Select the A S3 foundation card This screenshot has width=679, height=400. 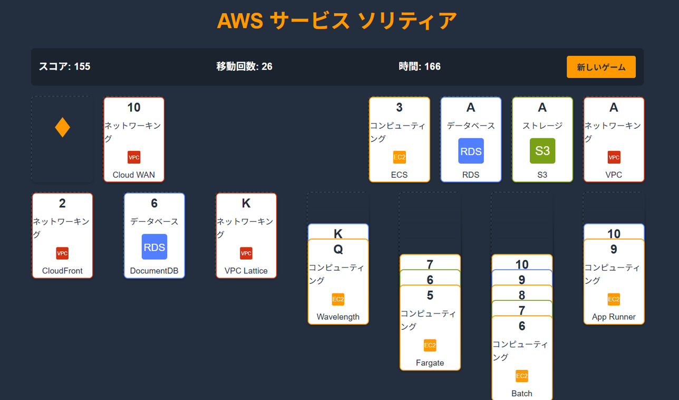click(x=542, y=139)
